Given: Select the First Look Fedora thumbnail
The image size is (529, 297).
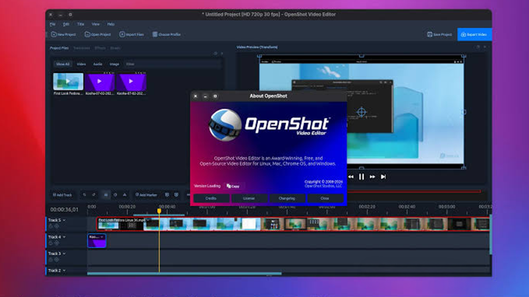Looking at the screenshot, I should coord(68,82).
